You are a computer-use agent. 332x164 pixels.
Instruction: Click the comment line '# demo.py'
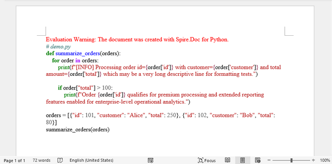[x=58, y=46]
